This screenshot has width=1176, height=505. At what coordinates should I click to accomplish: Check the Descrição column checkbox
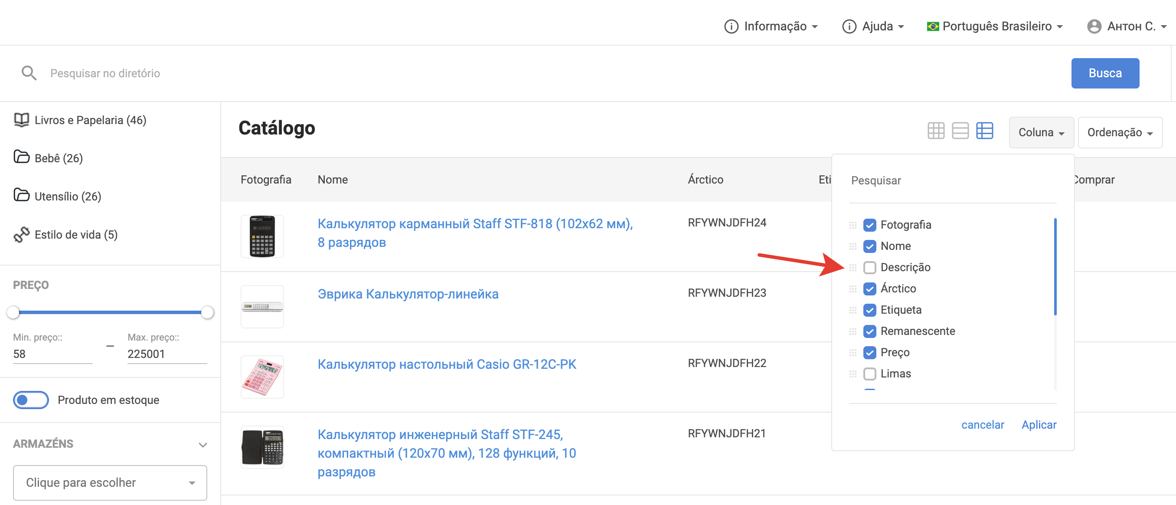pos(869,268)
